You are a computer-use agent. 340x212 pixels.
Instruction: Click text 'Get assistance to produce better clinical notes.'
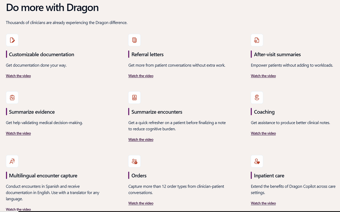point(290,123)
